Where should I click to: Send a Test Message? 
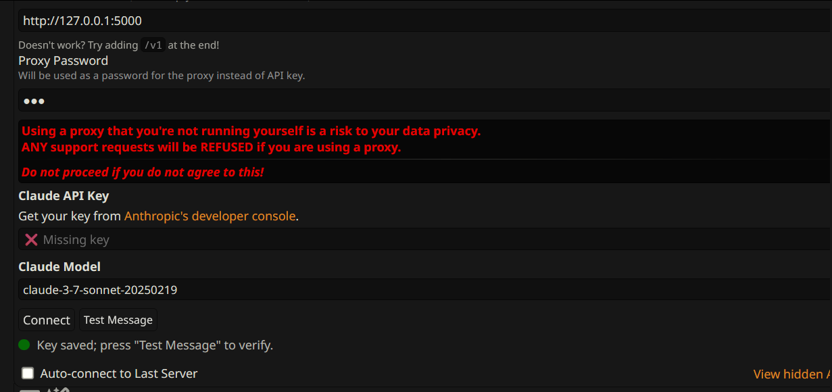[x=118, y=320]
